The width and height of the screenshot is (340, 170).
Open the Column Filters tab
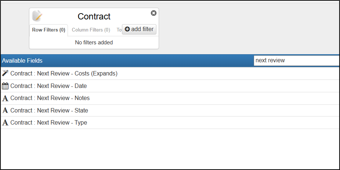(x=91, y=30)
